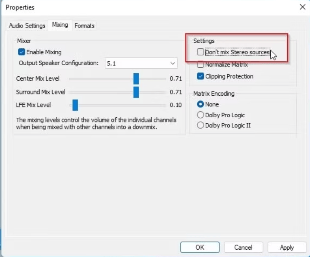Click the Surround Mix Level slider handle

coord(136,92)
